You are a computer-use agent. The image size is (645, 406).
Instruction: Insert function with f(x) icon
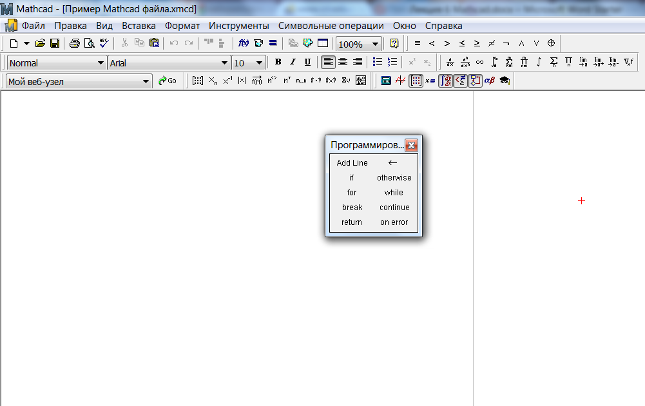click(244, 43)
